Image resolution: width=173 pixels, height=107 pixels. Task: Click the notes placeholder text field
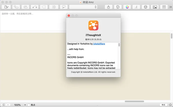coord(17,14)
